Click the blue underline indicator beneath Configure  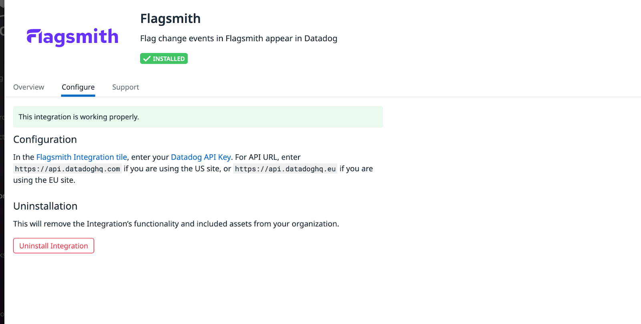click(78, 95)
